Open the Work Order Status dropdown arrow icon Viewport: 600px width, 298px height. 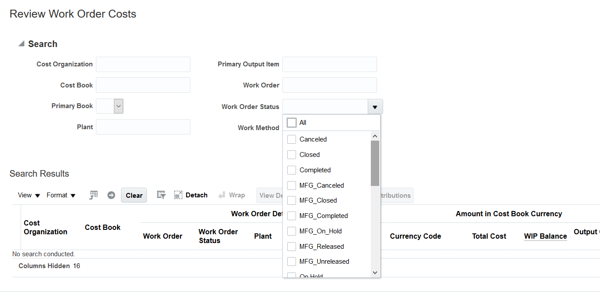(375, 106)
